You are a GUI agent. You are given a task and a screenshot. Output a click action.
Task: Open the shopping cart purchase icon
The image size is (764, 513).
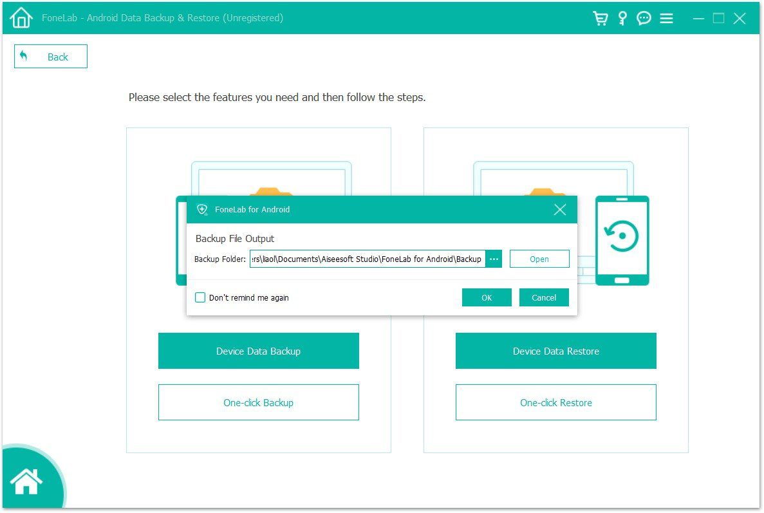point(601,19)
